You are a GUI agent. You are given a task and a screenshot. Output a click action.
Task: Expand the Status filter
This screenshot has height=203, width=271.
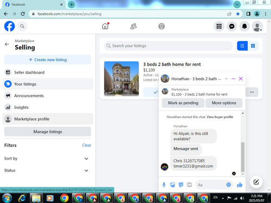pos(48,171)
